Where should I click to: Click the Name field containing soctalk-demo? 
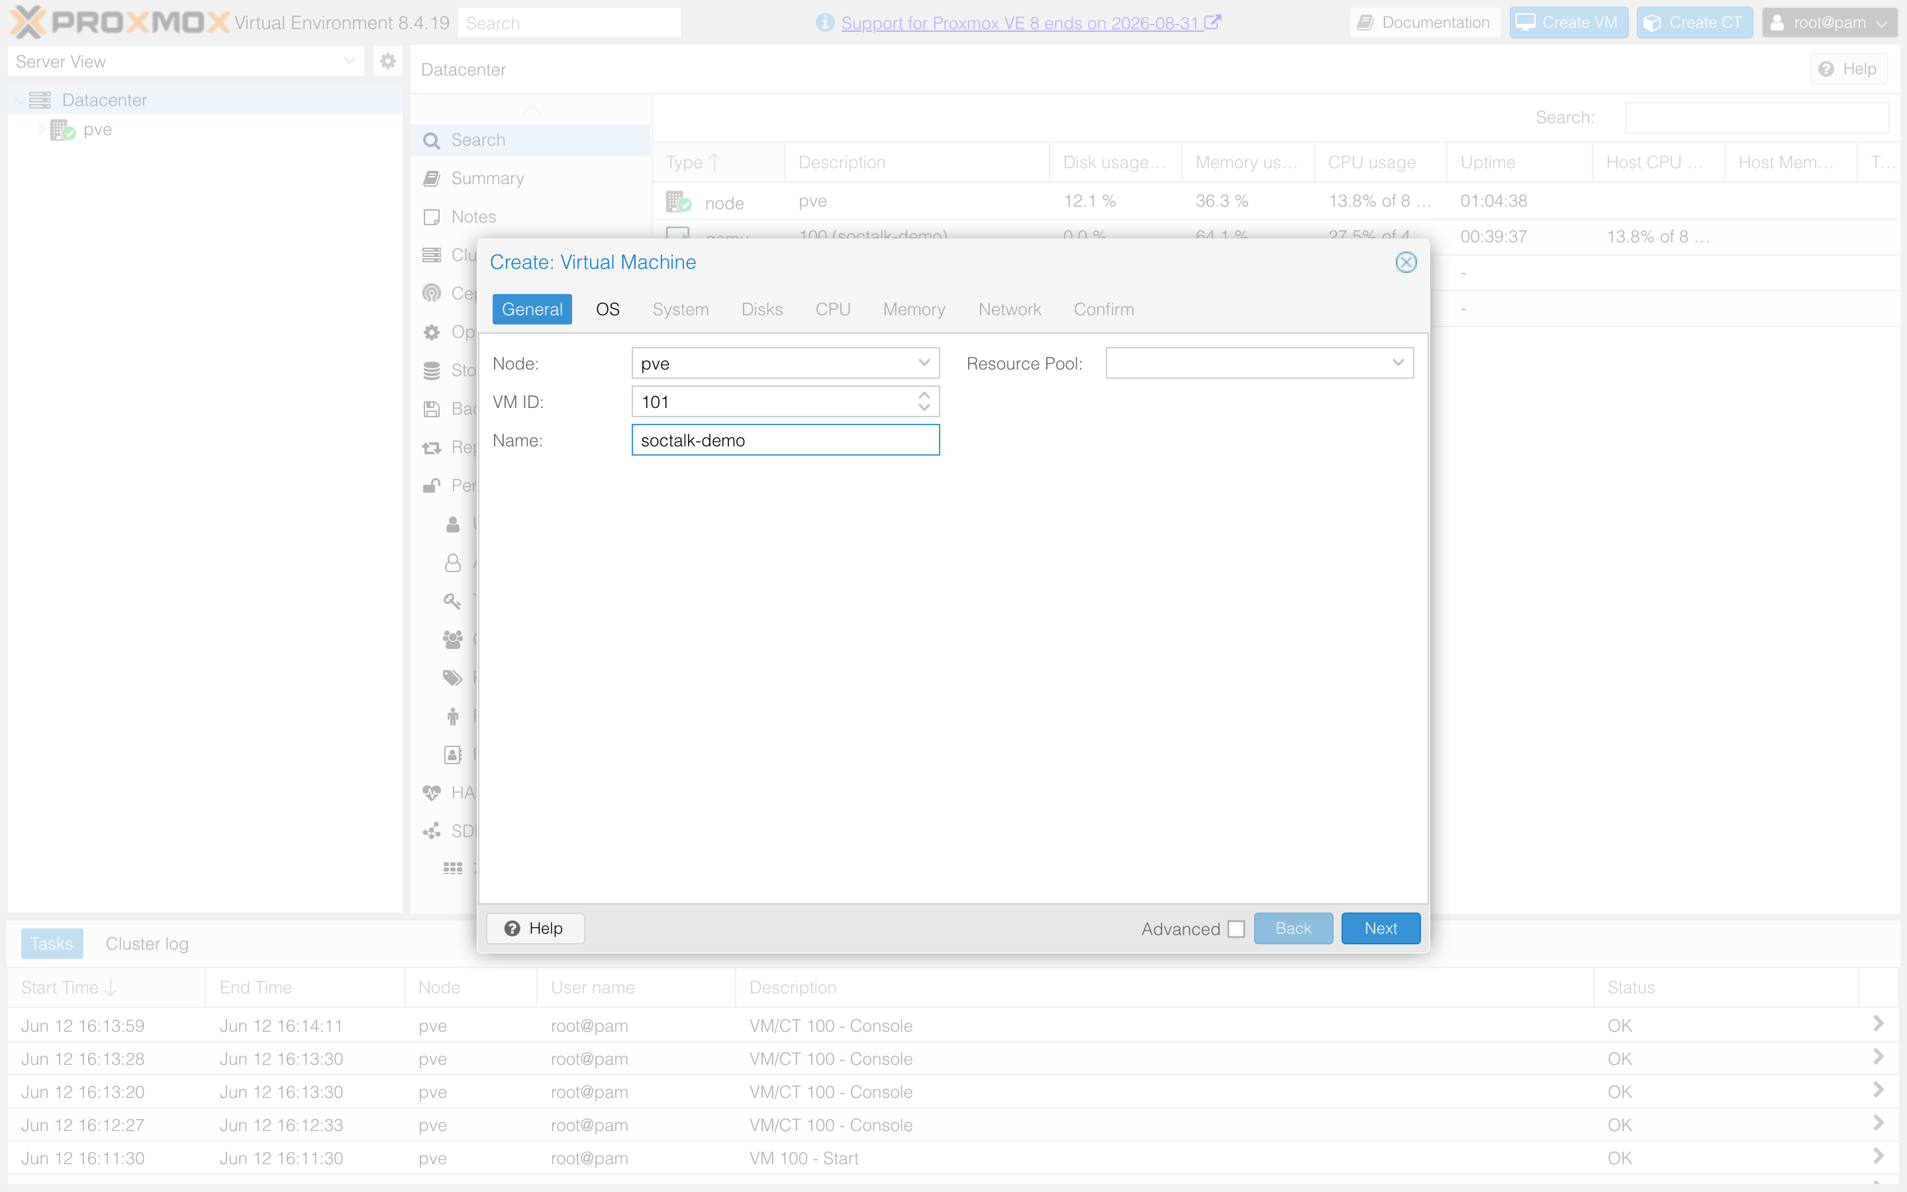coord(785,440)
